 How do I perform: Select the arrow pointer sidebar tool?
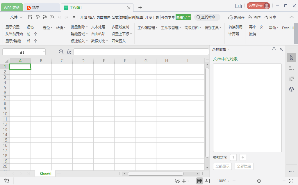[x=292, y=58]
